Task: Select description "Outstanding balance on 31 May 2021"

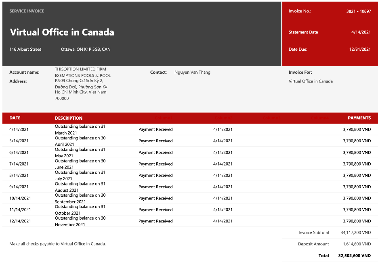Action: pyautogui.click(x=80, y=153)
